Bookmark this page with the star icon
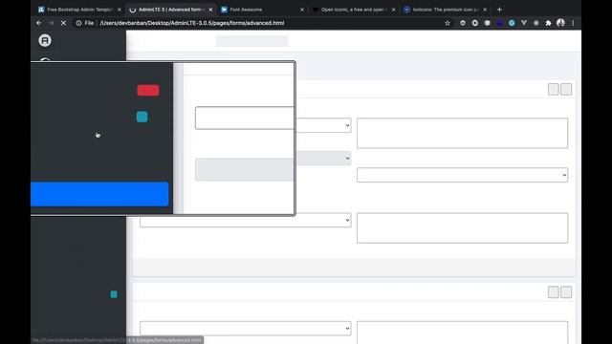 (x=448, y=23)
